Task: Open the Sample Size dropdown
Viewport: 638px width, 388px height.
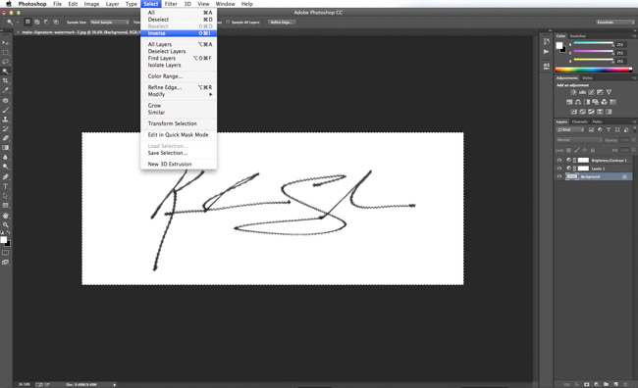Action: [x=110, y=22]
